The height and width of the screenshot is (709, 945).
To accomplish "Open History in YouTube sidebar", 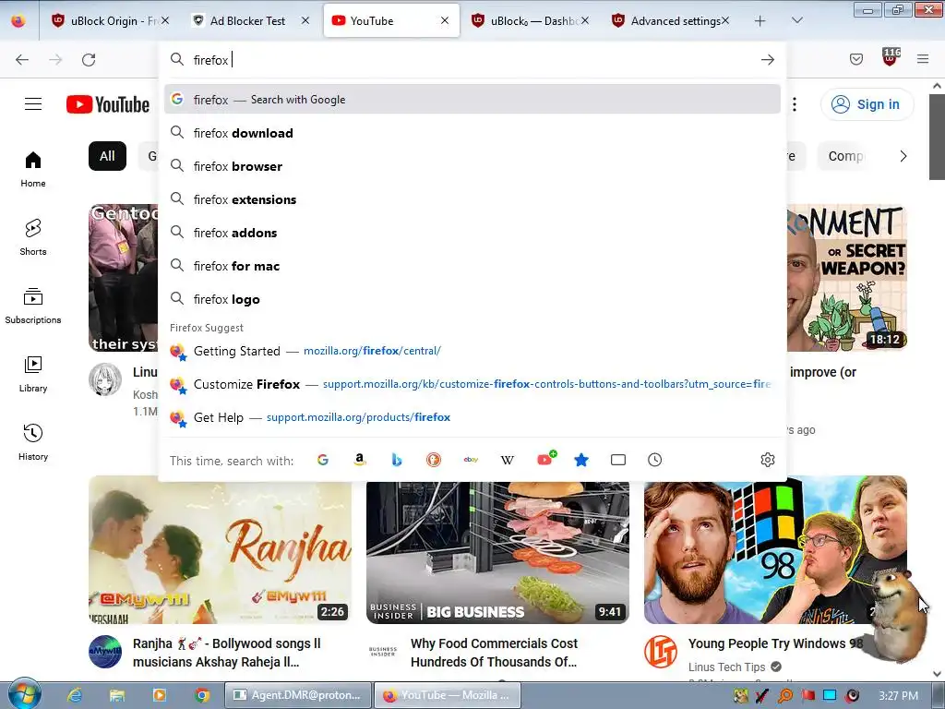I will (x=33, y=442).
